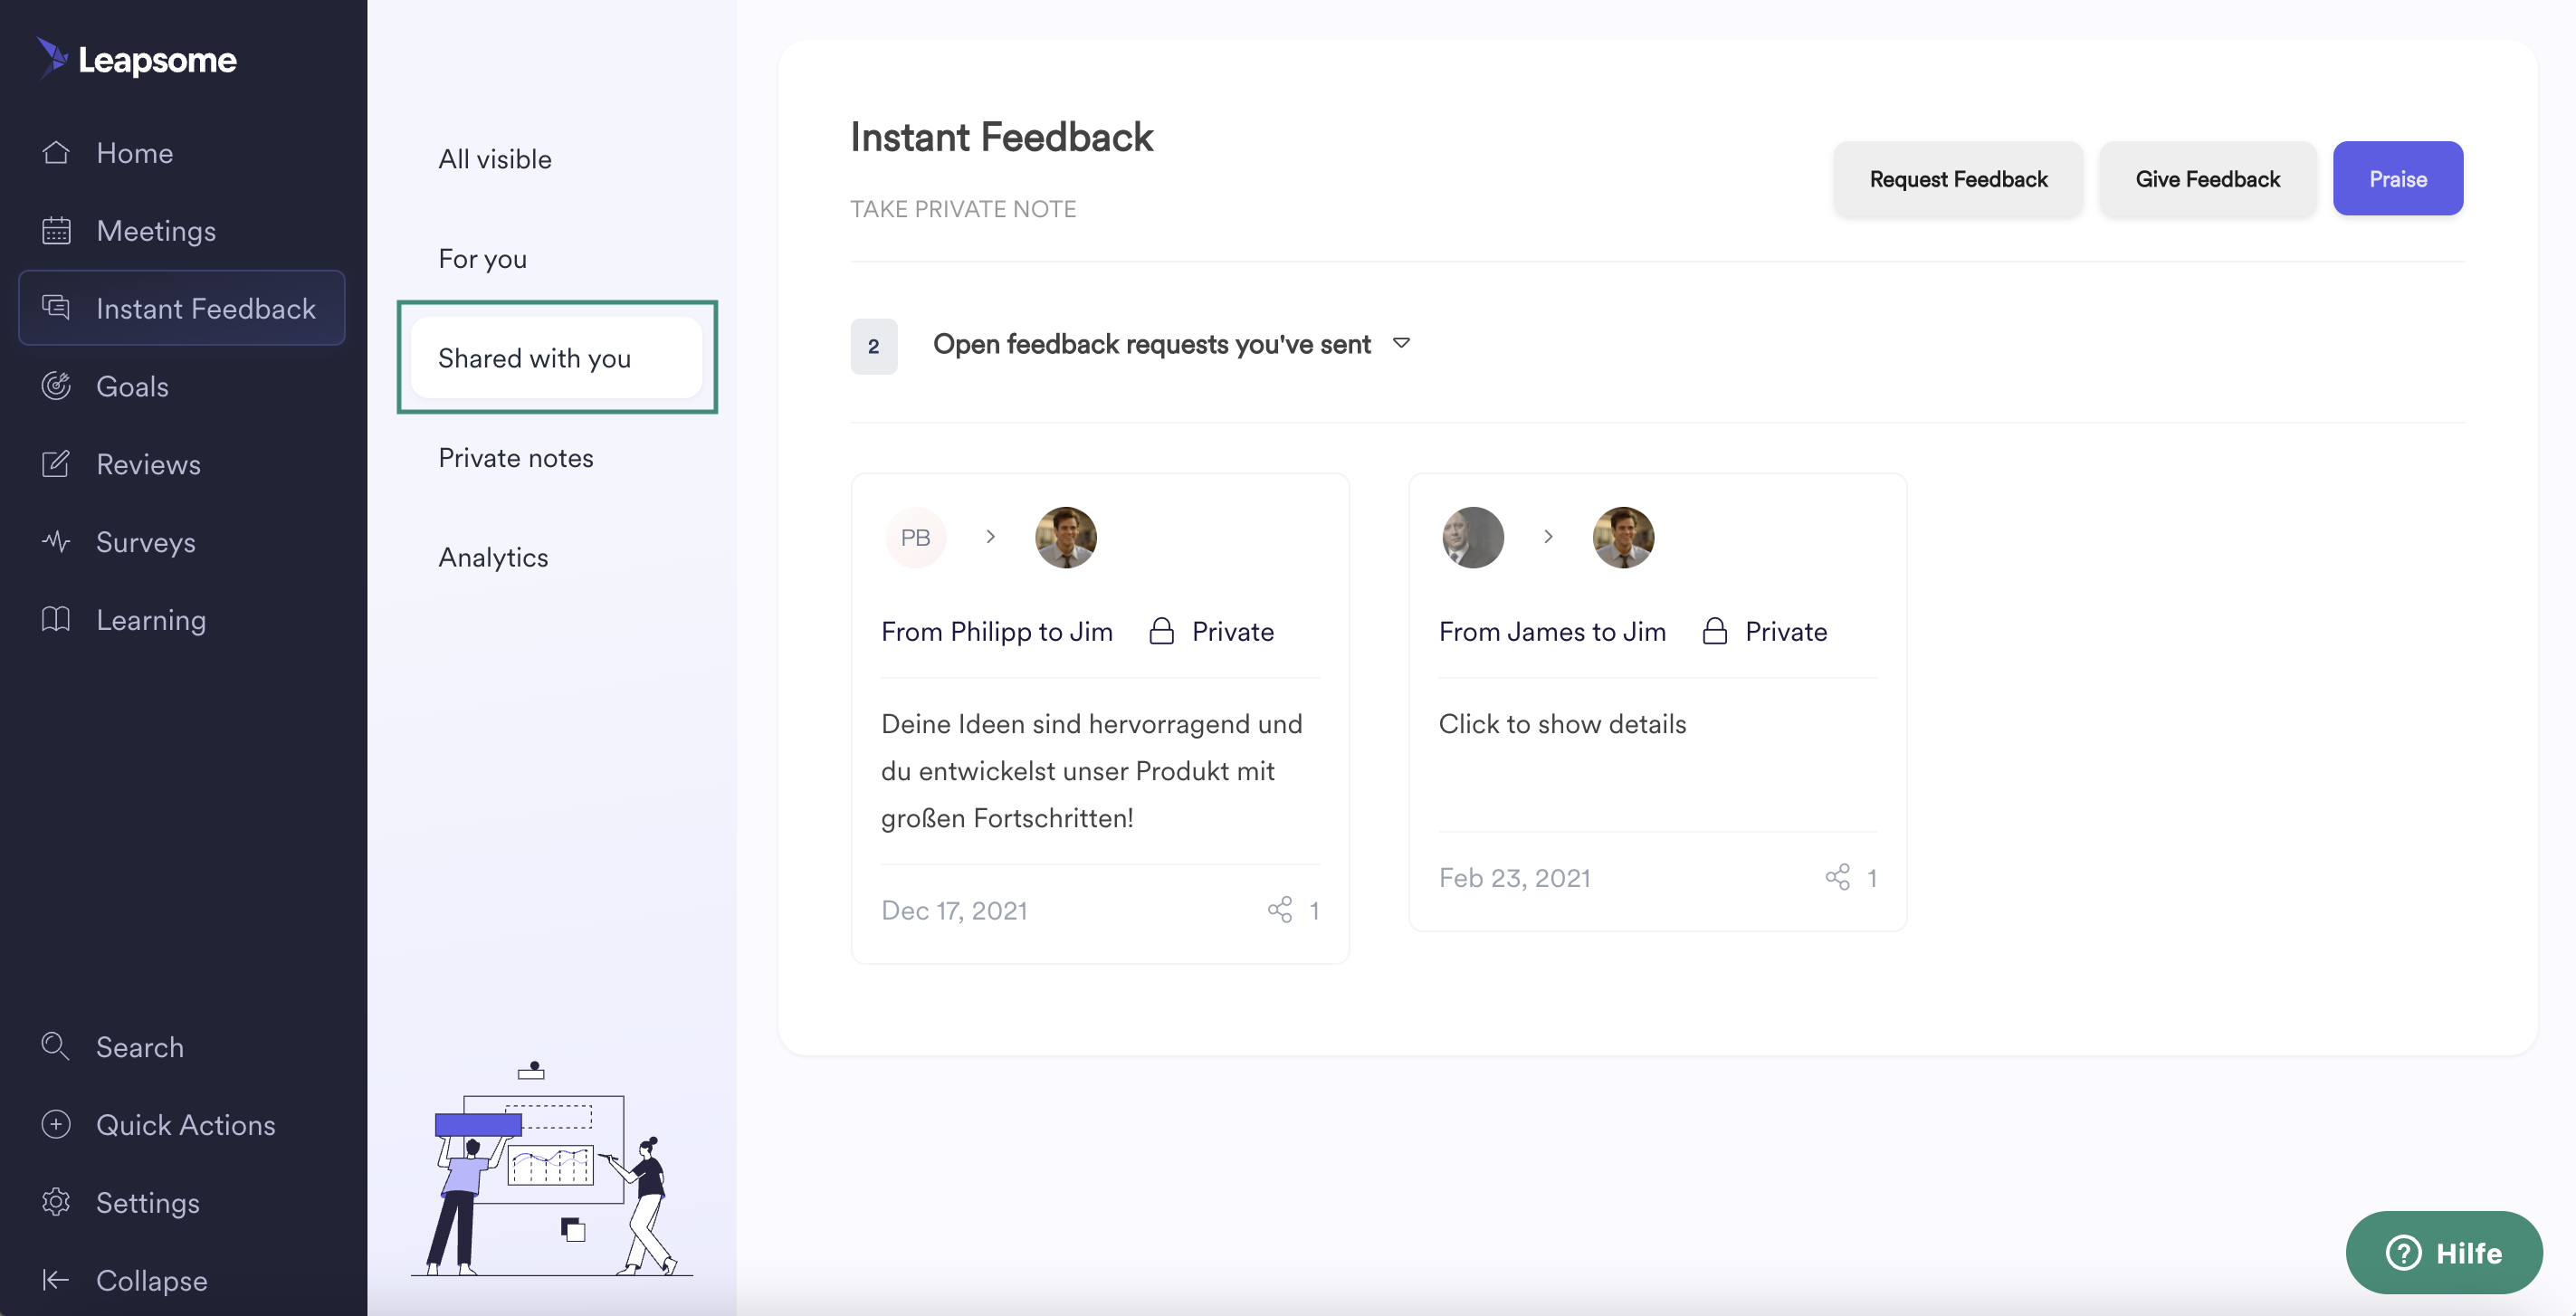The height and width of the screenshot is (1316, 2576).
Task: Click the Goals target icon
Action: click(x=56, y=385)
